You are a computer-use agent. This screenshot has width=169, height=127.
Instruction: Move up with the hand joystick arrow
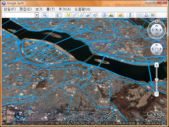(x=157, y=45)
